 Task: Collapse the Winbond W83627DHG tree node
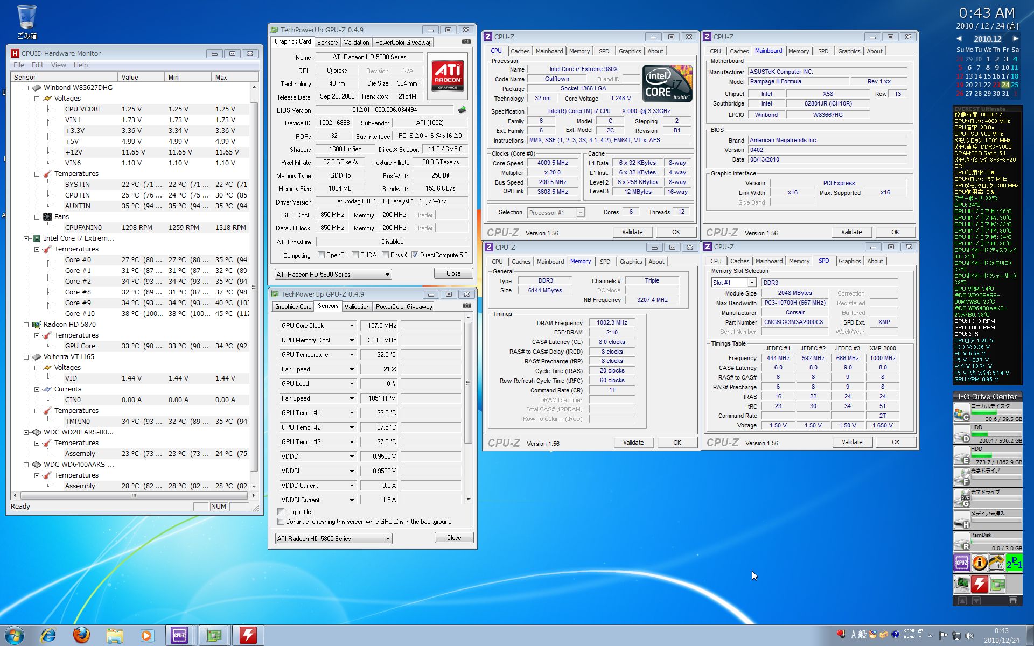[26, 88]
